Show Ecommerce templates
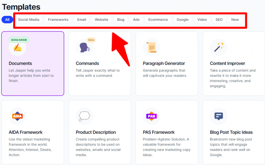 point(158,20)
